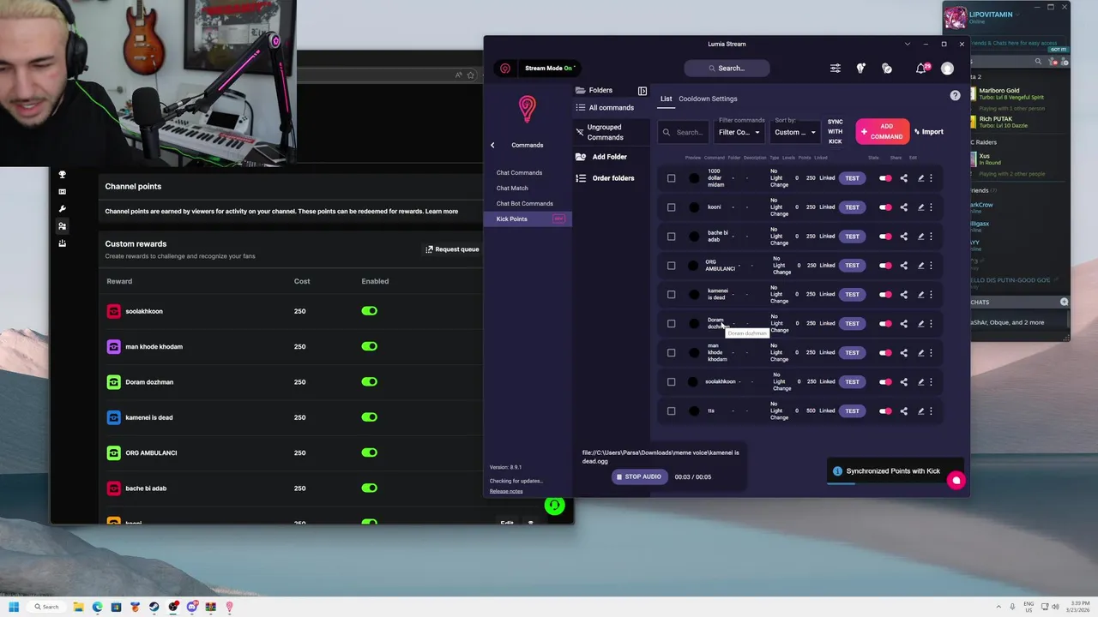Toggle state of ORG AMBULANCI command

click(x=885, y=266)
